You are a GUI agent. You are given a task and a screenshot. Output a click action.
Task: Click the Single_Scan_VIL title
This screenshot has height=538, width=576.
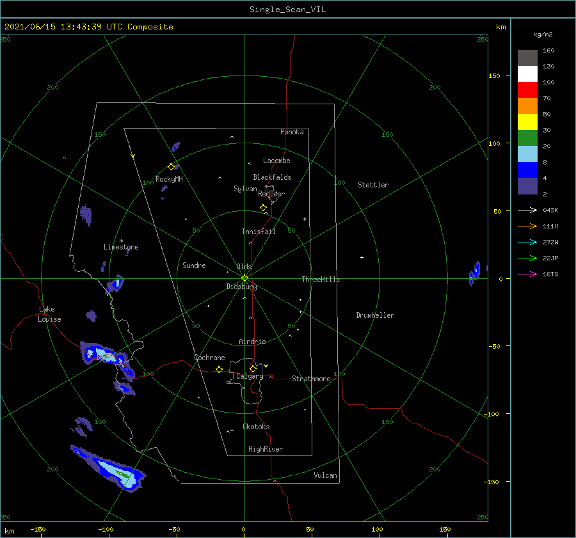click(287, 10)
